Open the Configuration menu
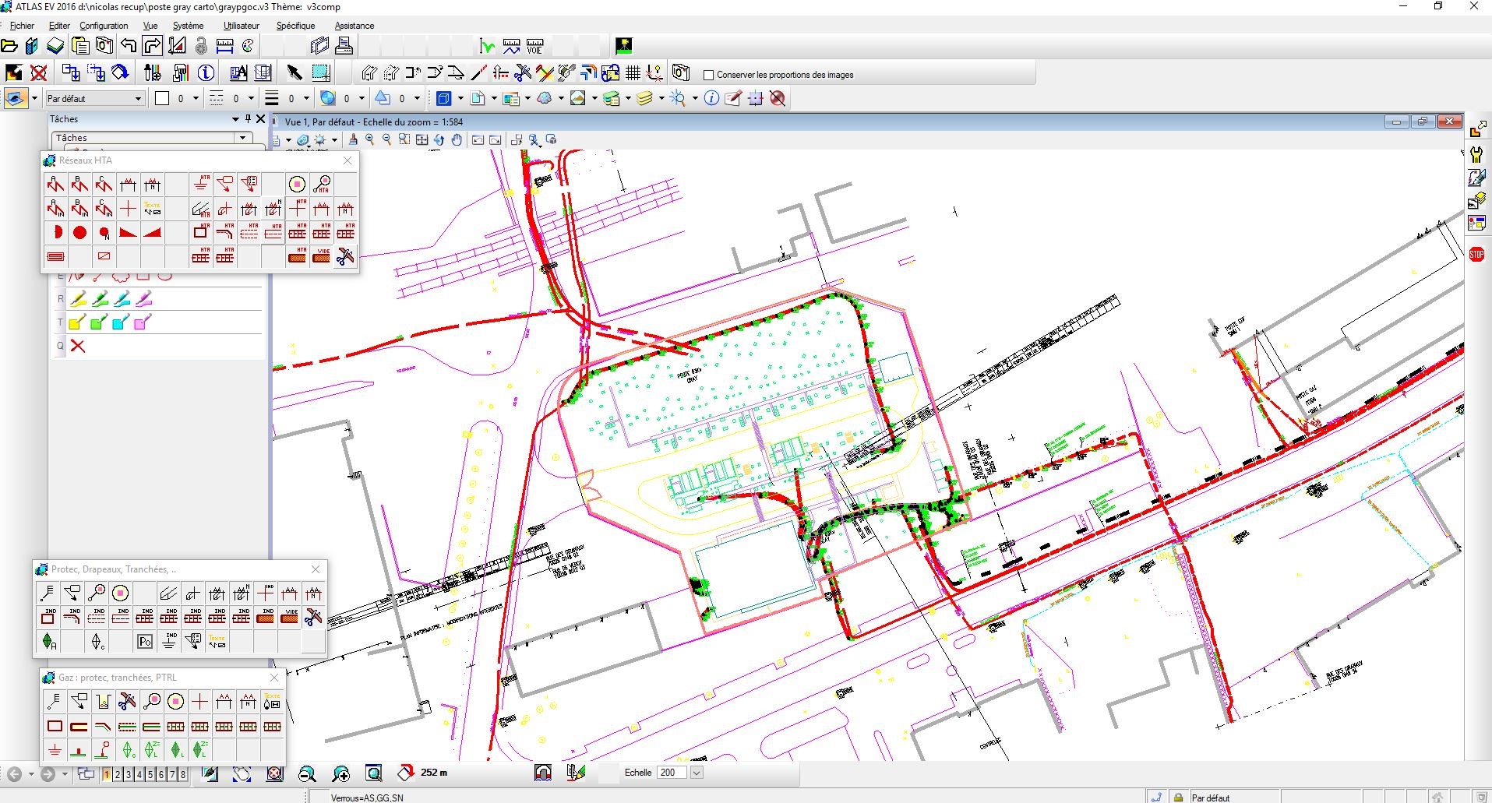The height and width of the screenshot is (803, 1492). click(104, 26)
